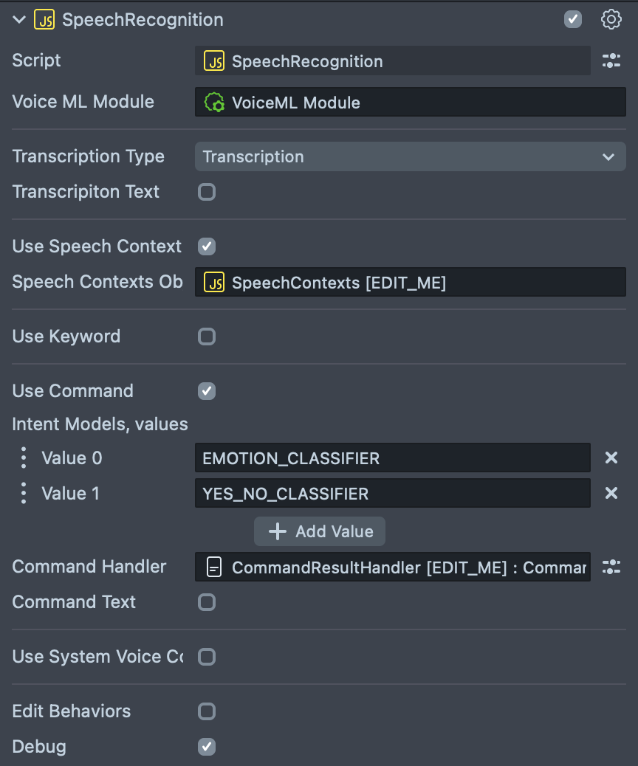This screenshot has height=766, width=638.
Task: Click the picker icon beside Script field
Action: (611, 61)
